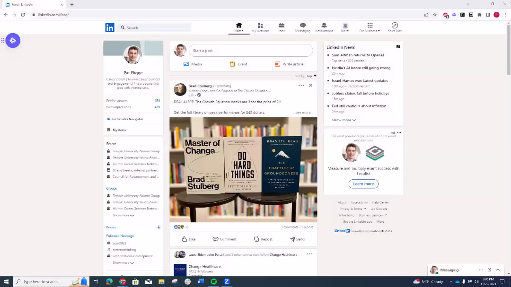This screenshot has height=287, width=511.
Task: Open Spotify from the taskbar
Action: (x=213, y=281)
